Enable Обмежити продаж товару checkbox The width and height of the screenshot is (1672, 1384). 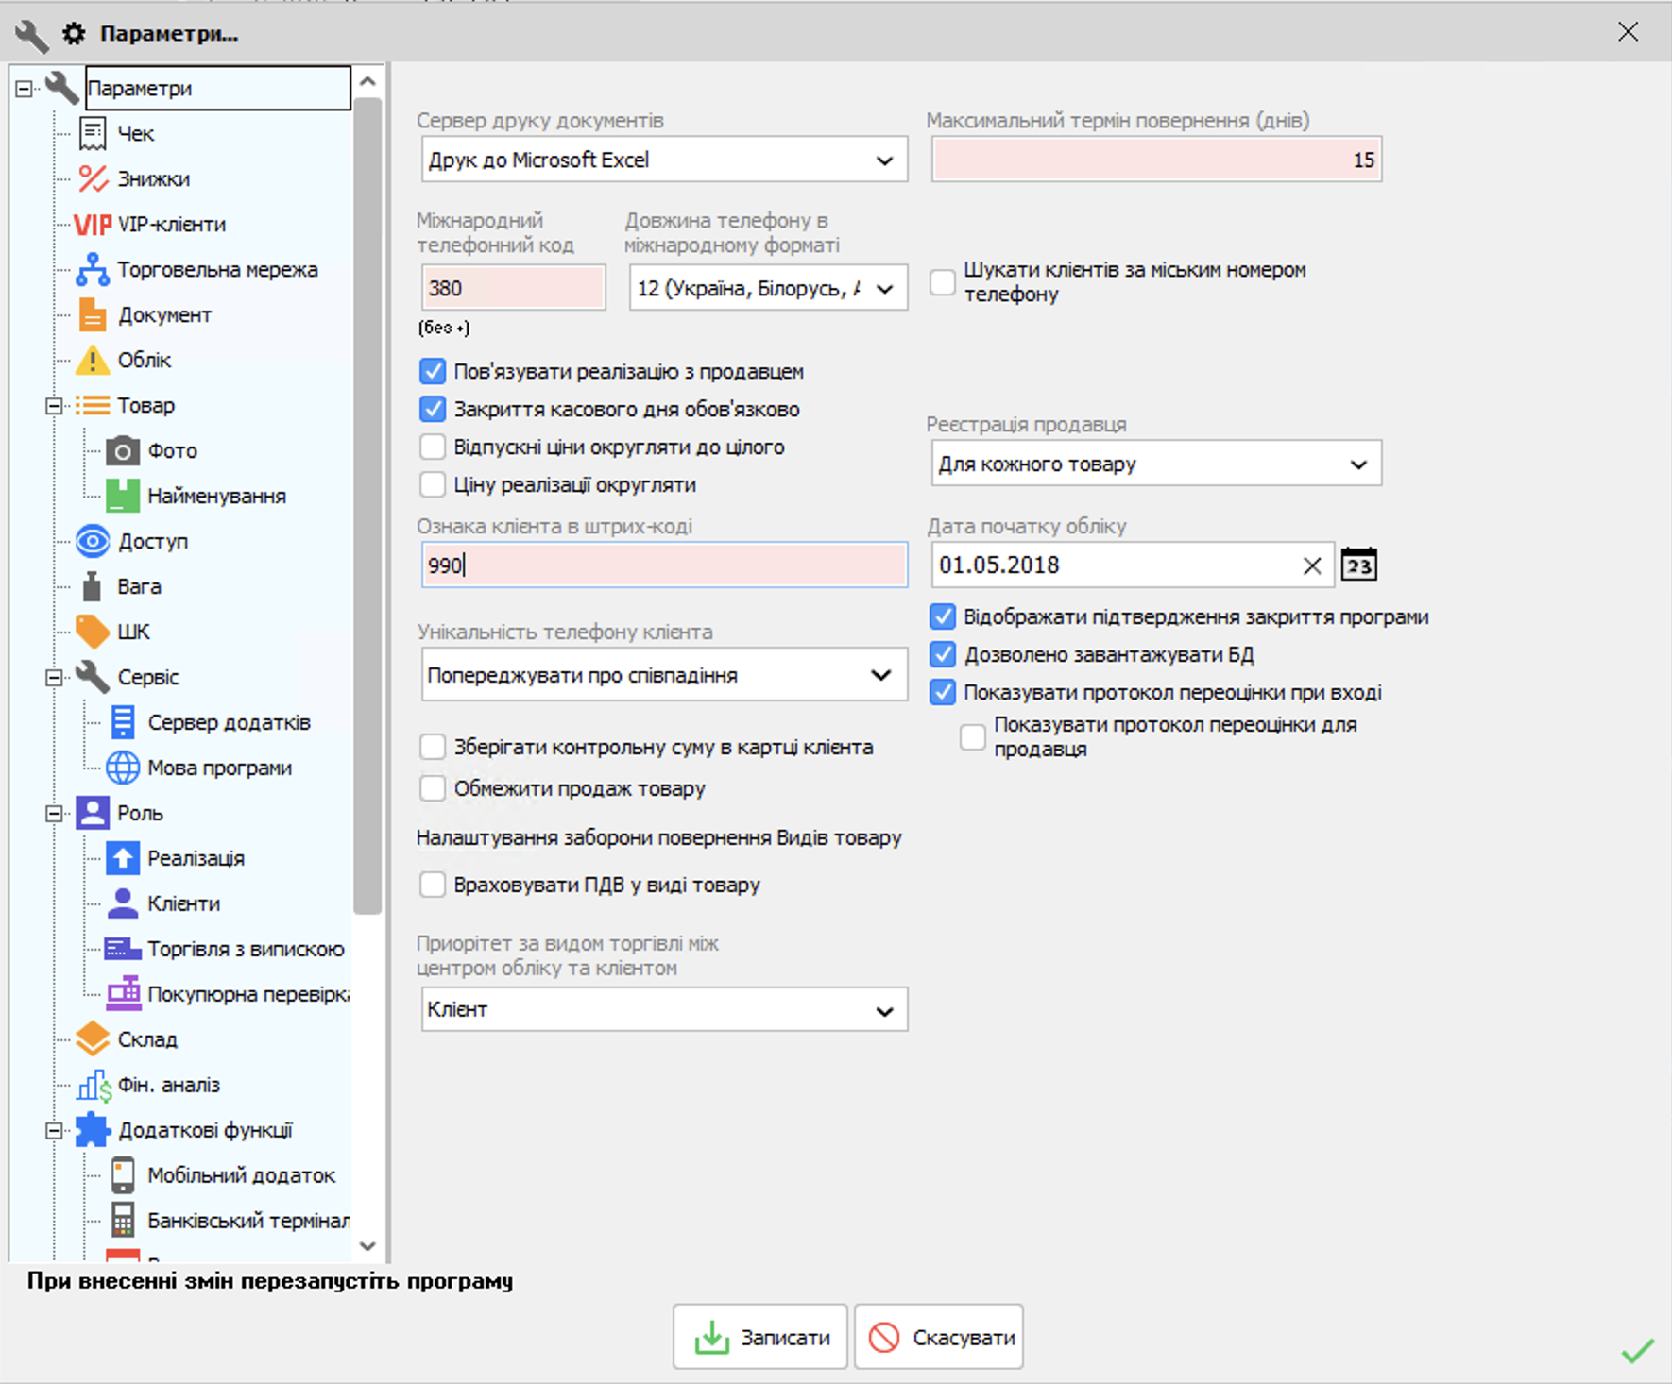(x=433, y=788)
